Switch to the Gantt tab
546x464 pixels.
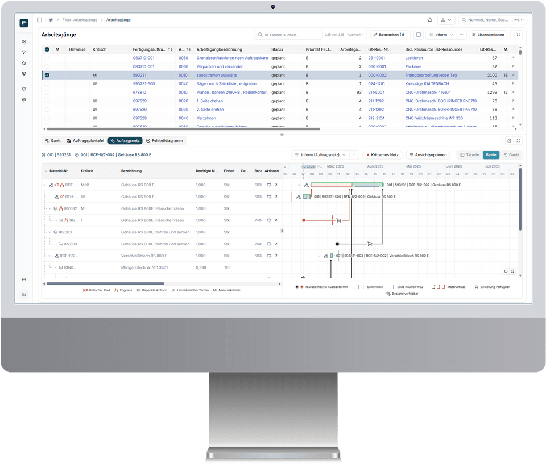[52, 140]
